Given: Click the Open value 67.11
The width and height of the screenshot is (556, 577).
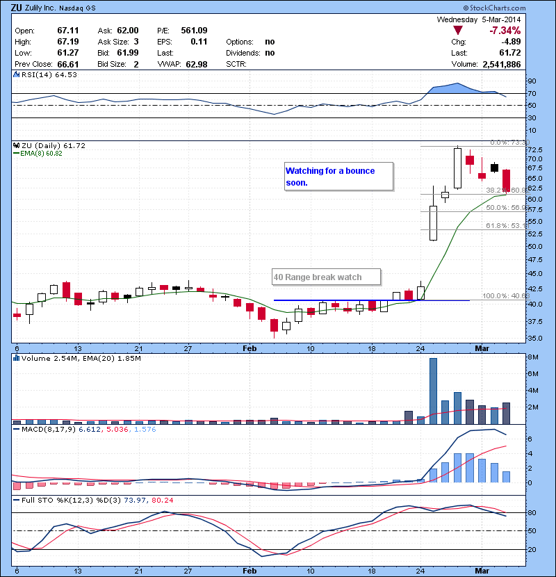Looking at the screenshot, I should [68, 31].
